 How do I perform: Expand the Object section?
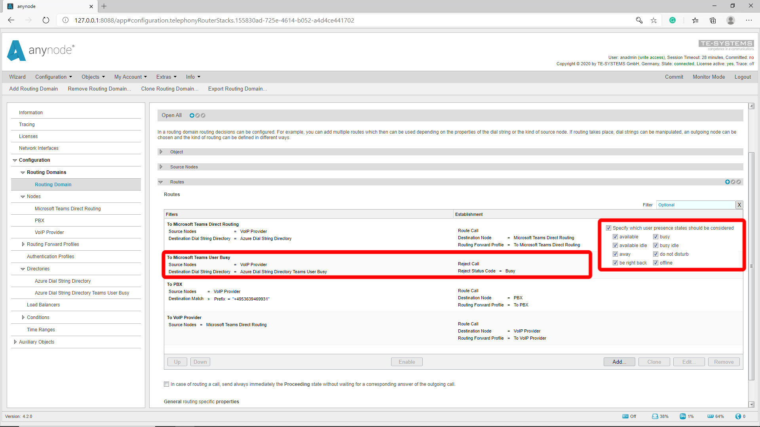[161, 152]
